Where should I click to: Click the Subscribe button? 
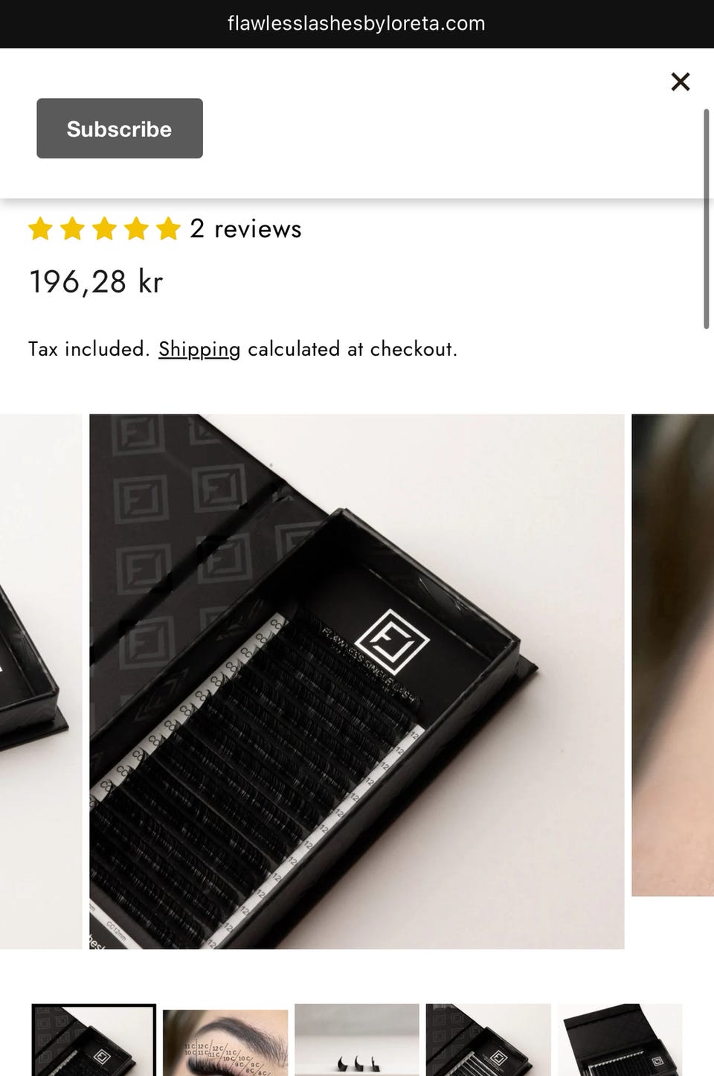120,128
